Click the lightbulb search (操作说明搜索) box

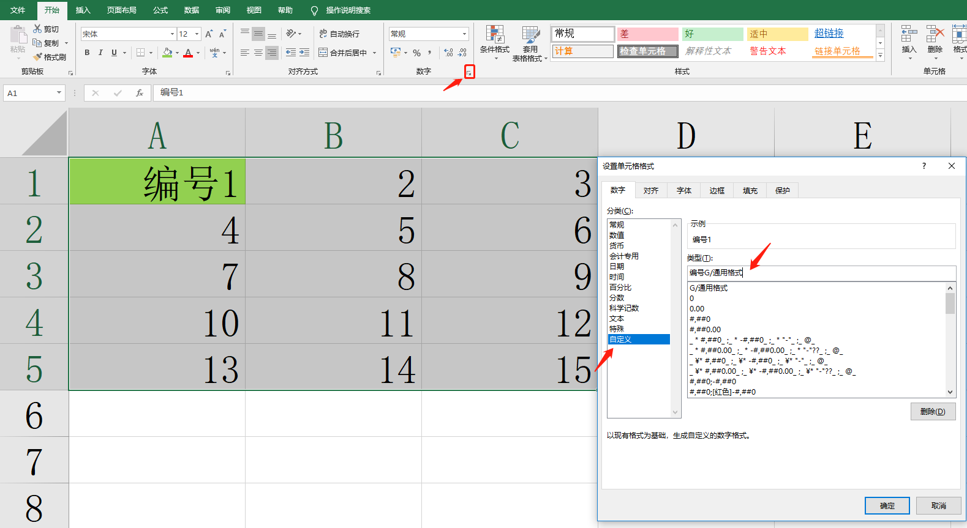(x=341, y=10)
